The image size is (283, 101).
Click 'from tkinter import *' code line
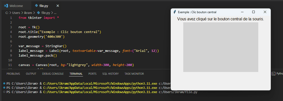pos(38,18)
